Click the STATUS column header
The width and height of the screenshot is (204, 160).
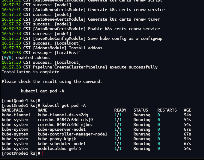(x=141, y=110)
